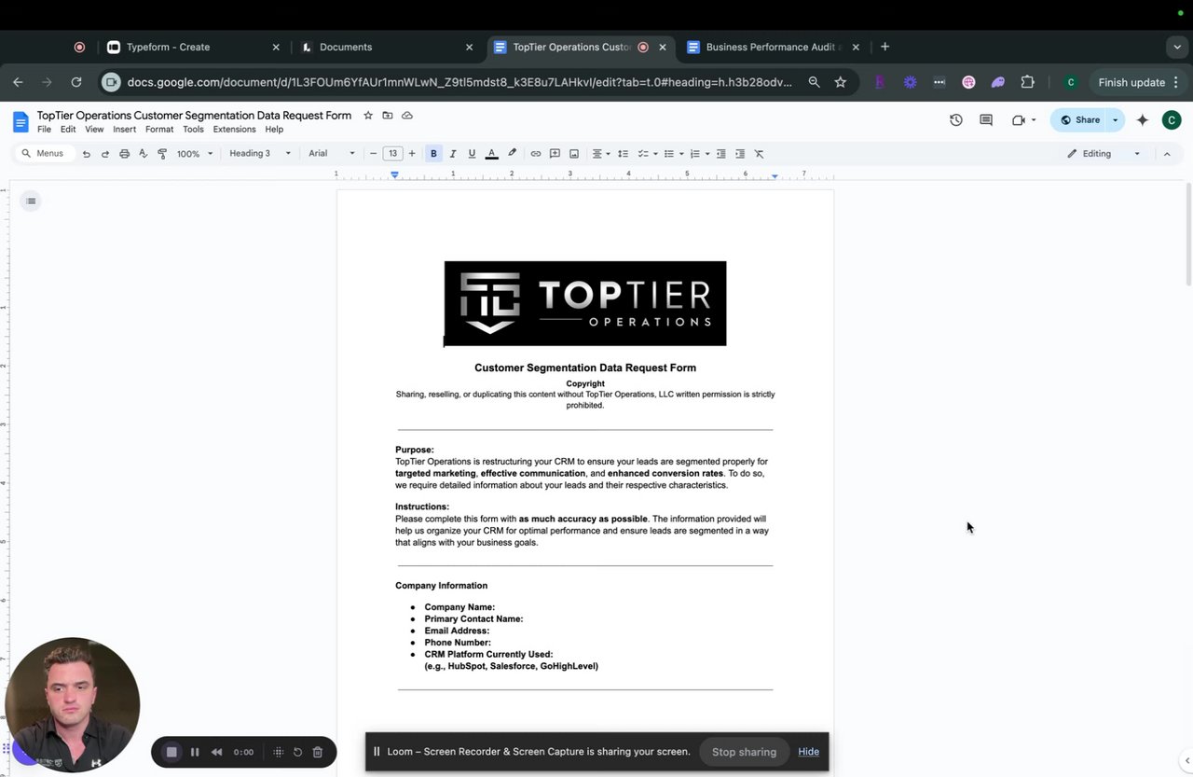Click the Hide link in Loom bar
The image size is (1193, 777).
click(808, 752)
